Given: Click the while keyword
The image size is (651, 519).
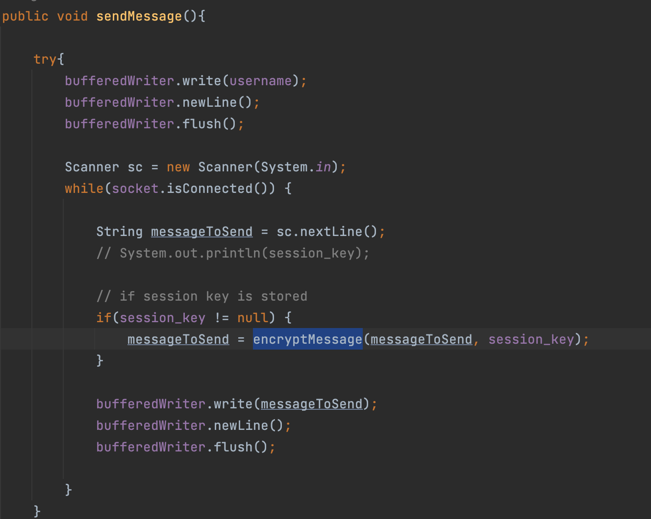Looking at the screenshot, I should coord(84,189).
